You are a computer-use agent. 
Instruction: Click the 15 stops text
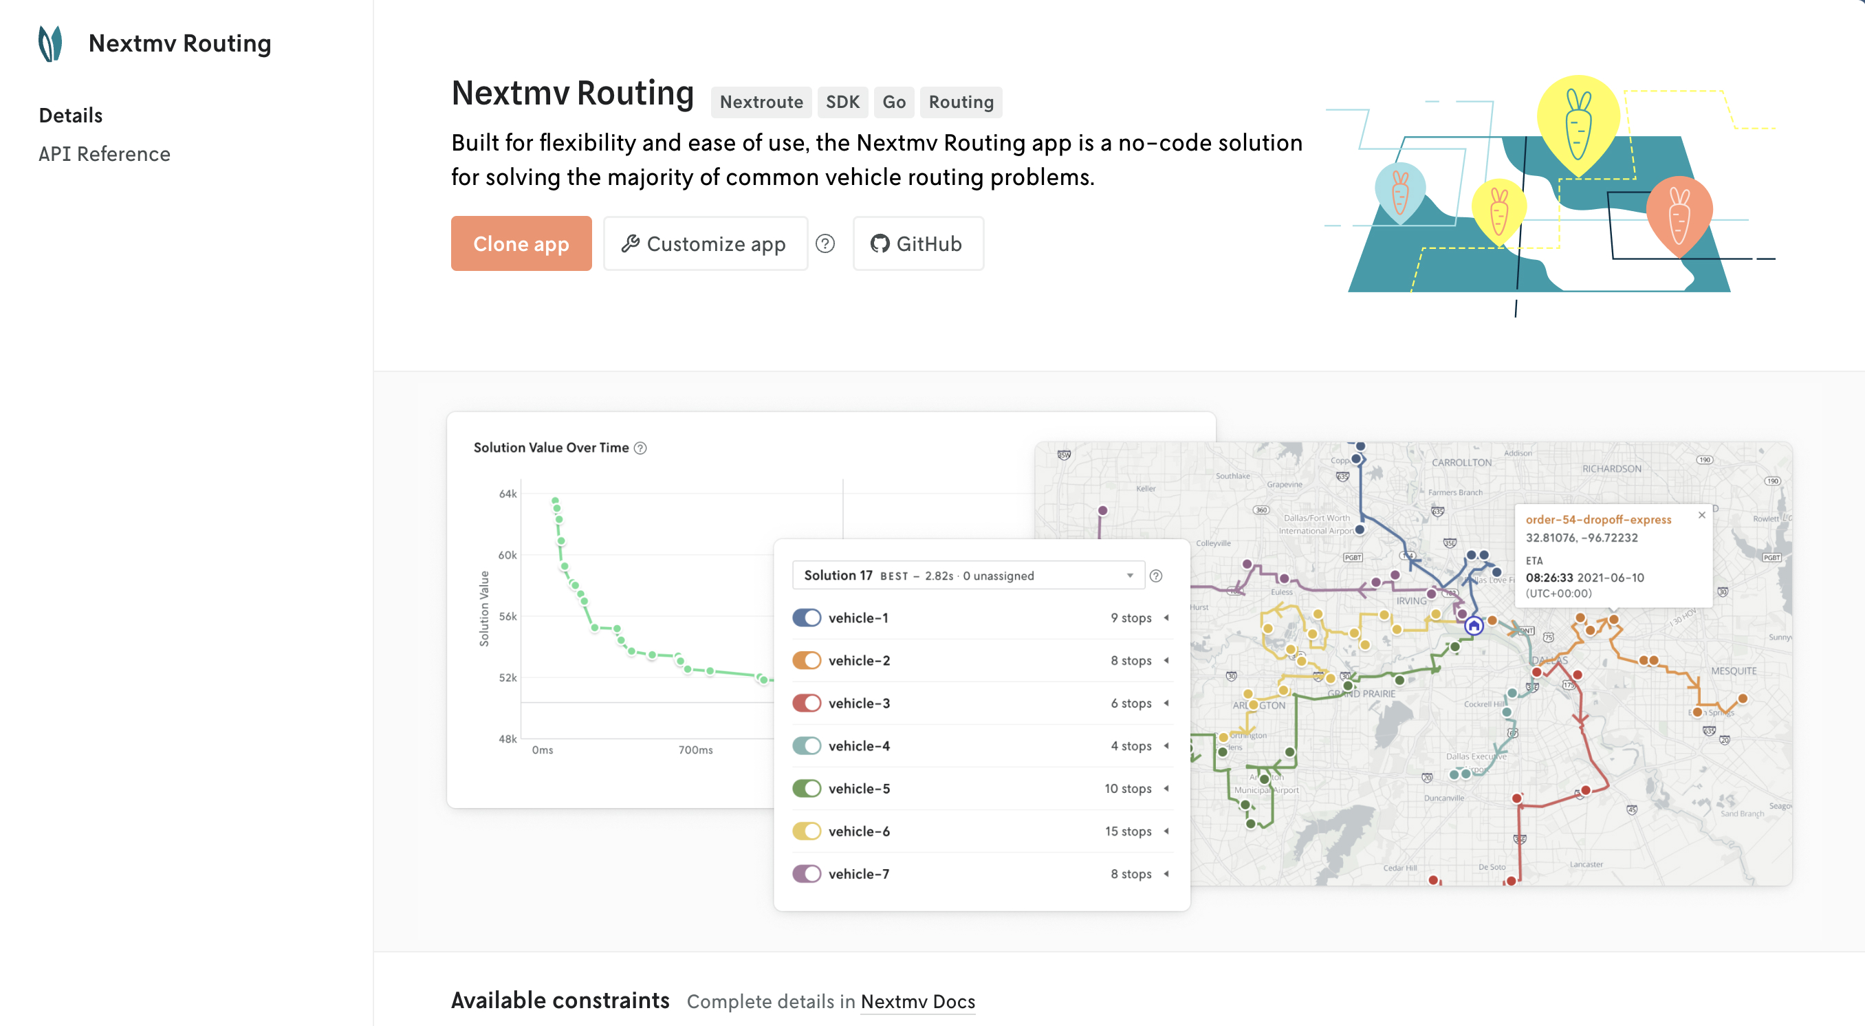click(1127, 831)
